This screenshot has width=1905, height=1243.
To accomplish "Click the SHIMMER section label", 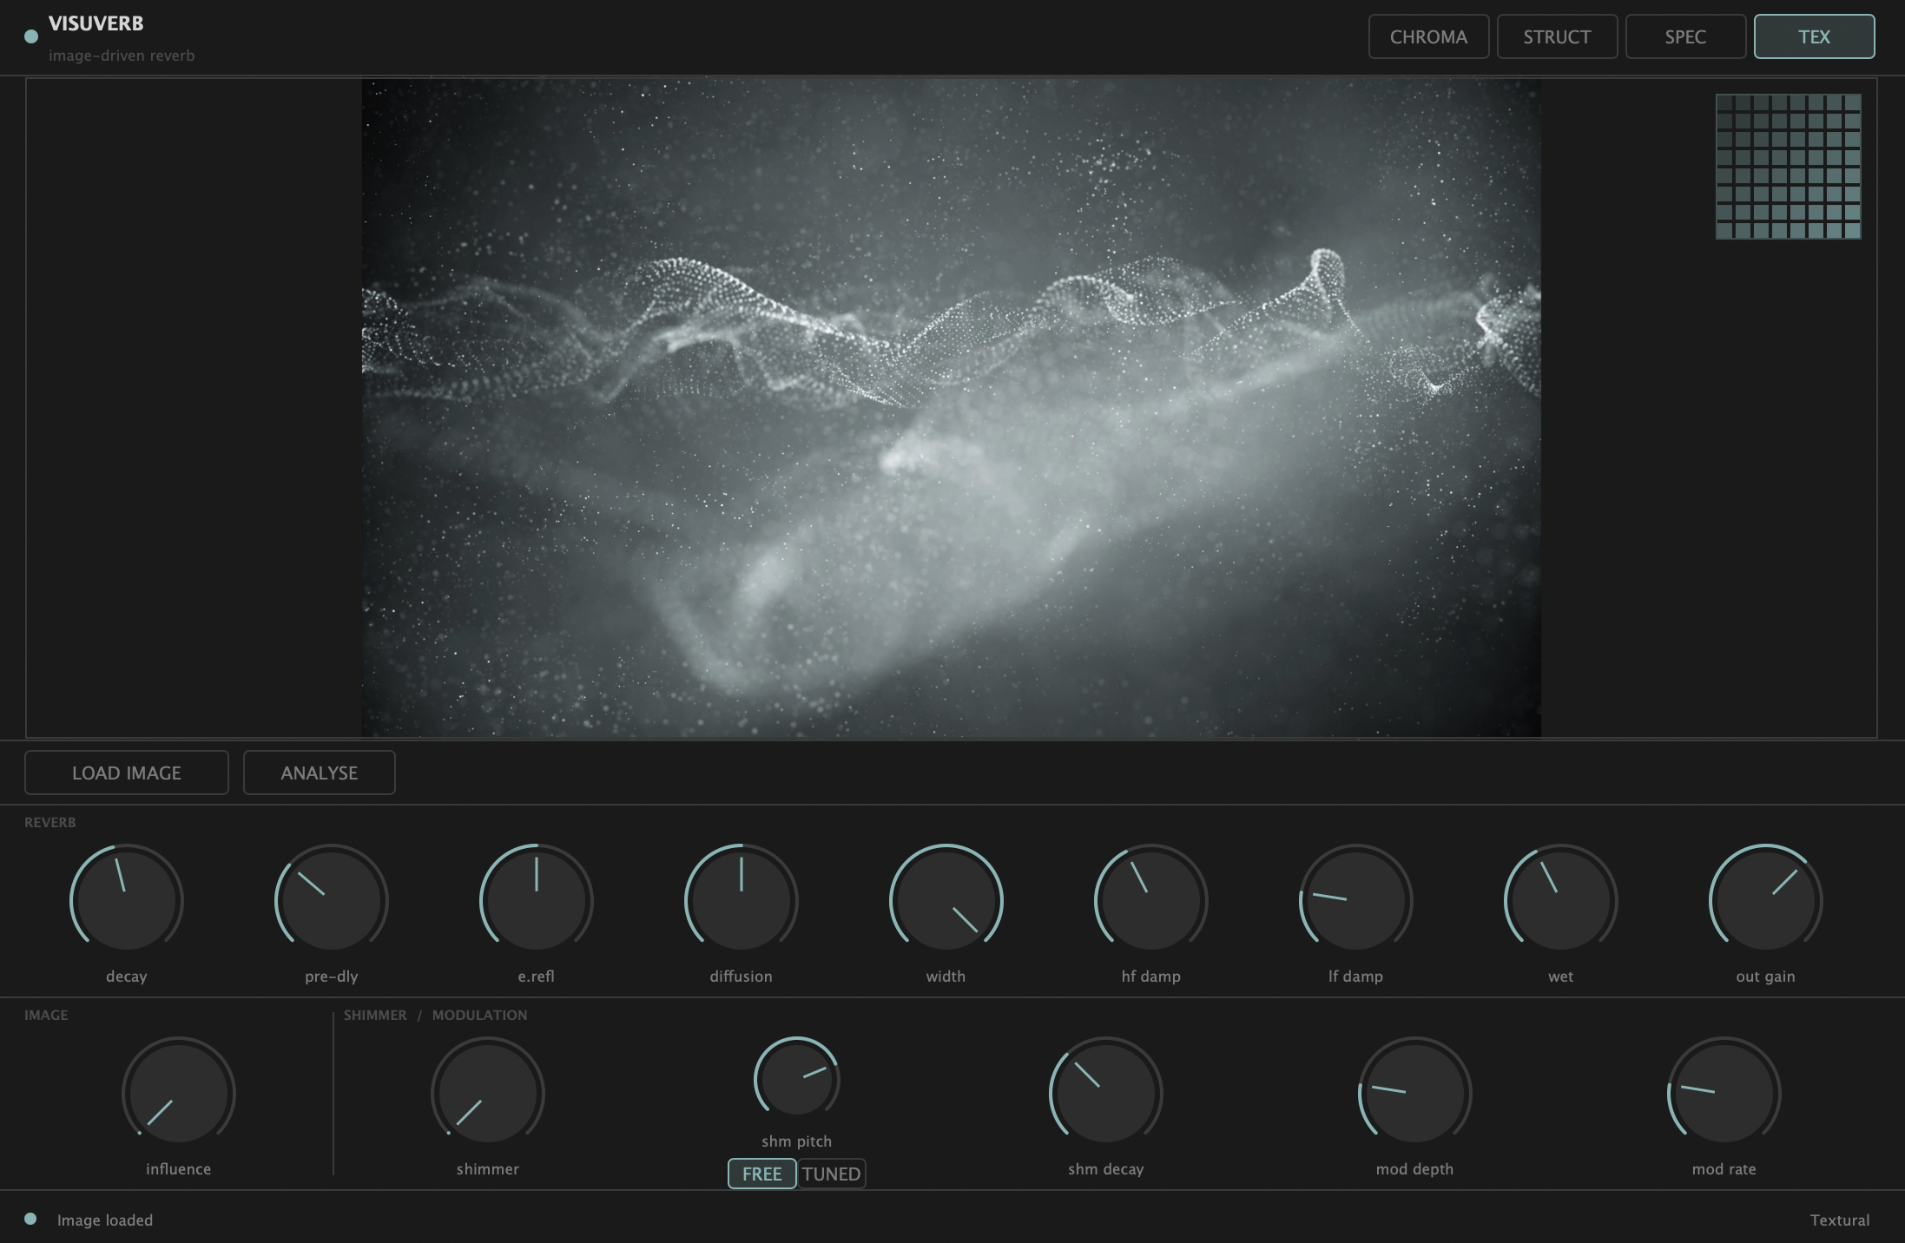I will [x=375, y=1015].
